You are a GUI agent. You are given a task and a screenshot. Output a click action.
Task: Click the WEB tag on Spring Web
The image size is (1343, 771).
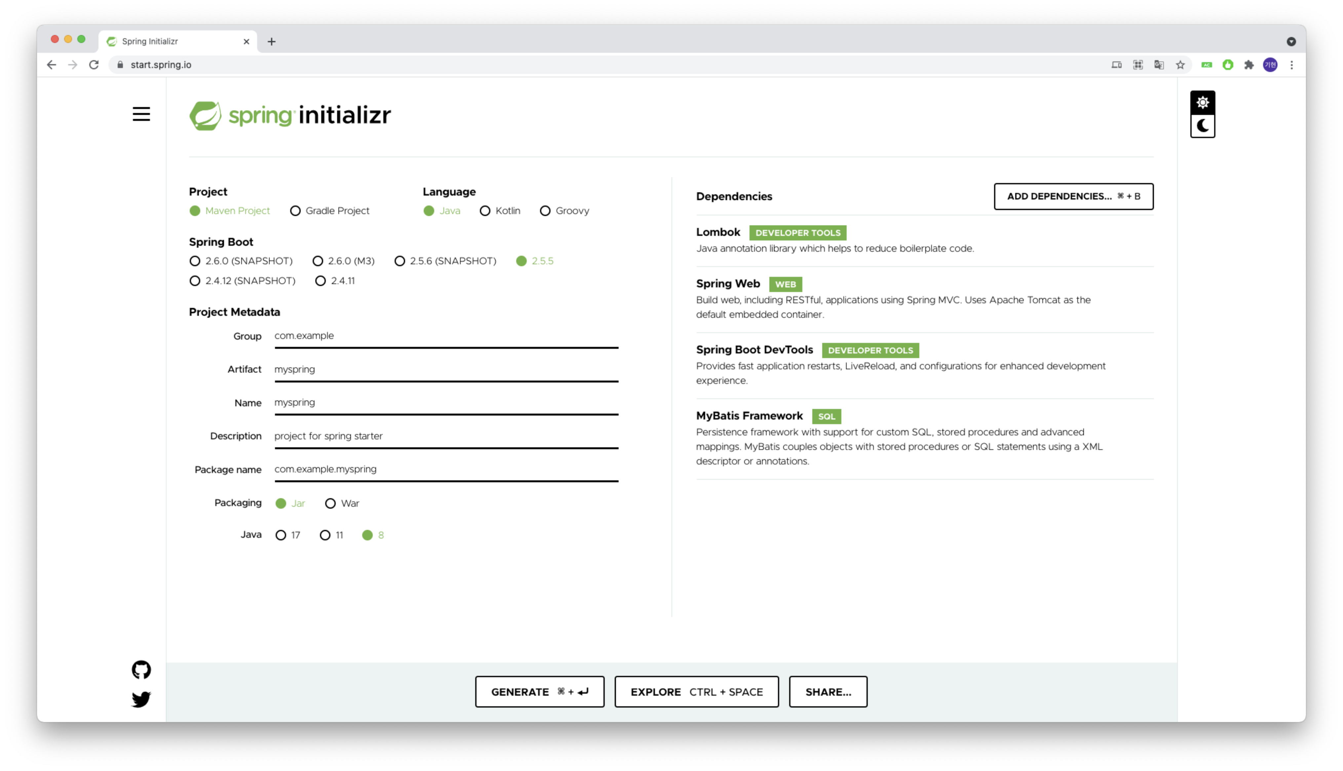(786, 284)
